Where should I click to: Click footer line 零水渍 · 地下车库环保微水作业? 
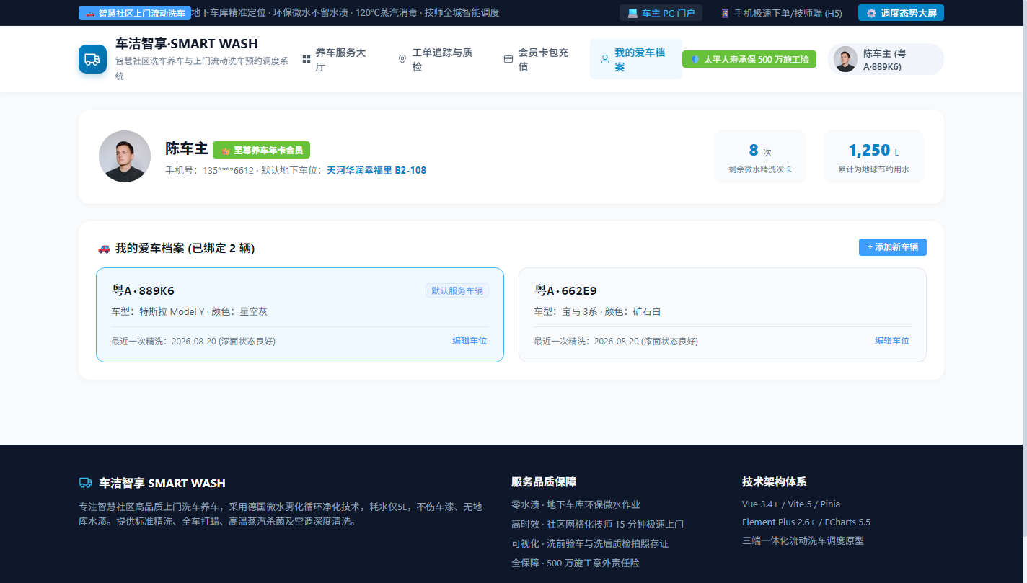(x=576, y=504)
